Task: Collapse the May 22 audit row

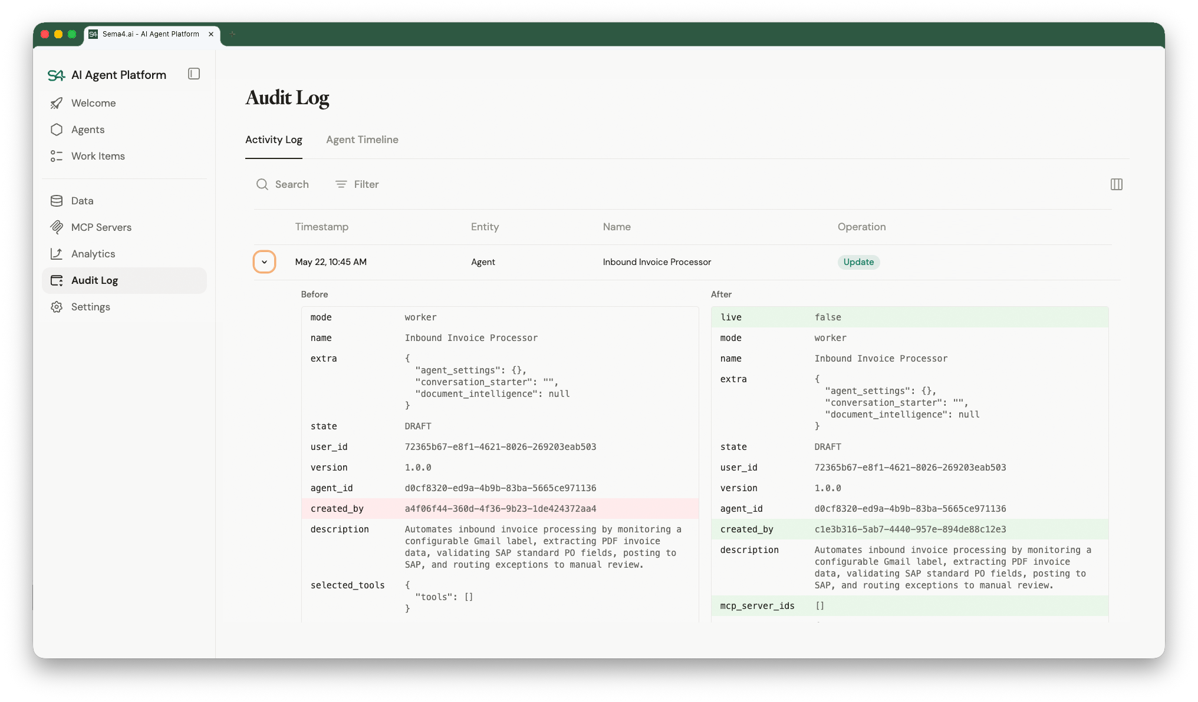Action: click(x=264, y=262)
